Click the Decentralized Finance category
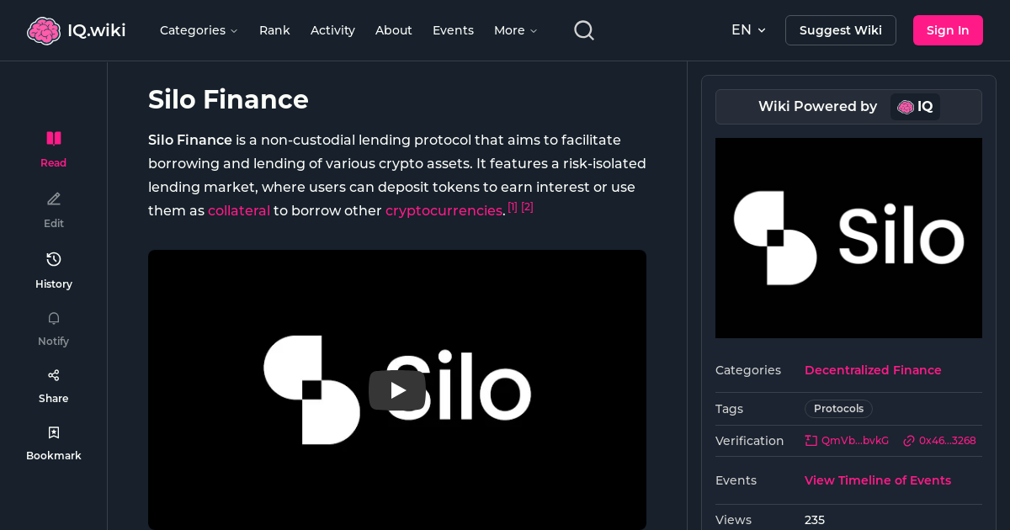 [x=873, y=370]
